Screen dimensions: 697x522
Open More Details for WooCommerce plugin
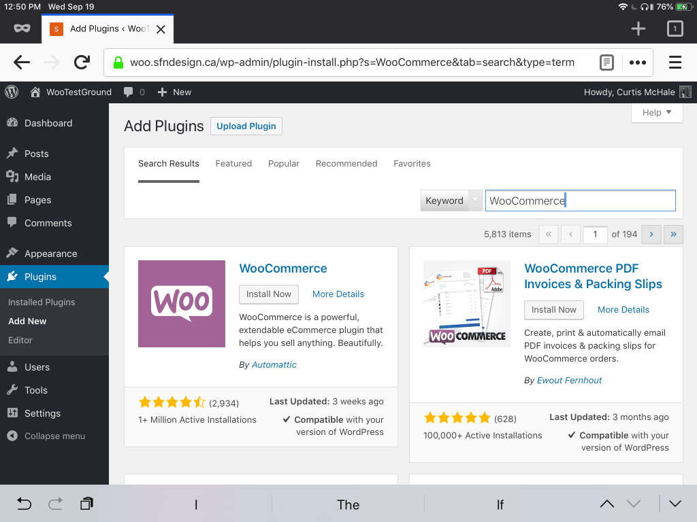point(338,294)
